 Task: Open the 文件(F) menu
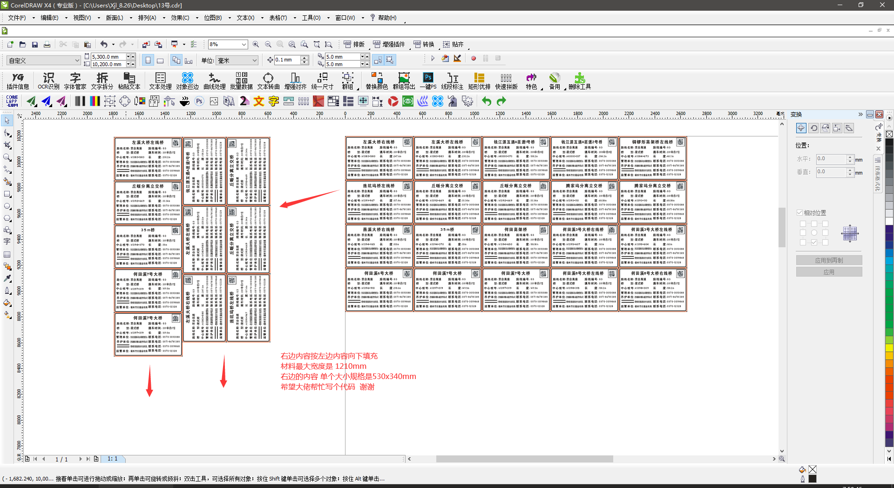pos(17,18)
